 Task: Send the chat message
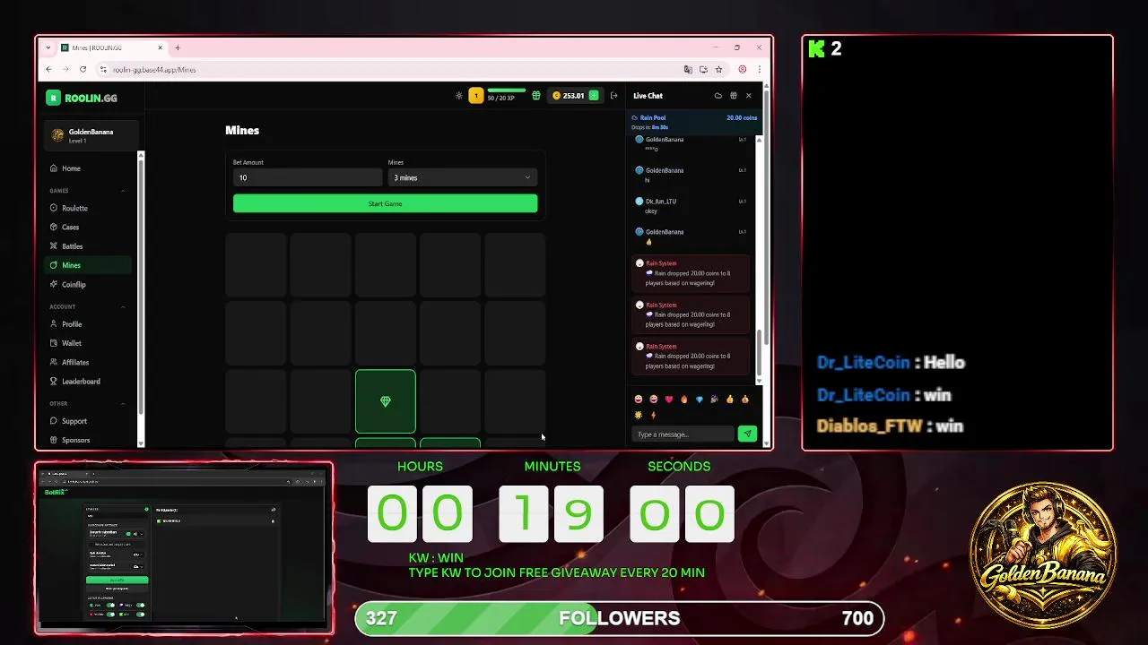[747, 434]
